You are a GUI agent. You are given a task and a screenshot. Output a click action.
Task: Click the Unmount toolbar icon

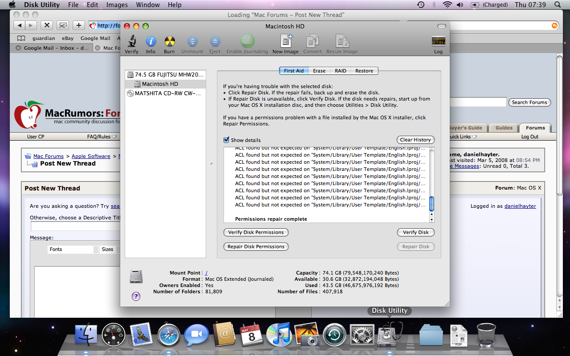(x=192, y=41)
